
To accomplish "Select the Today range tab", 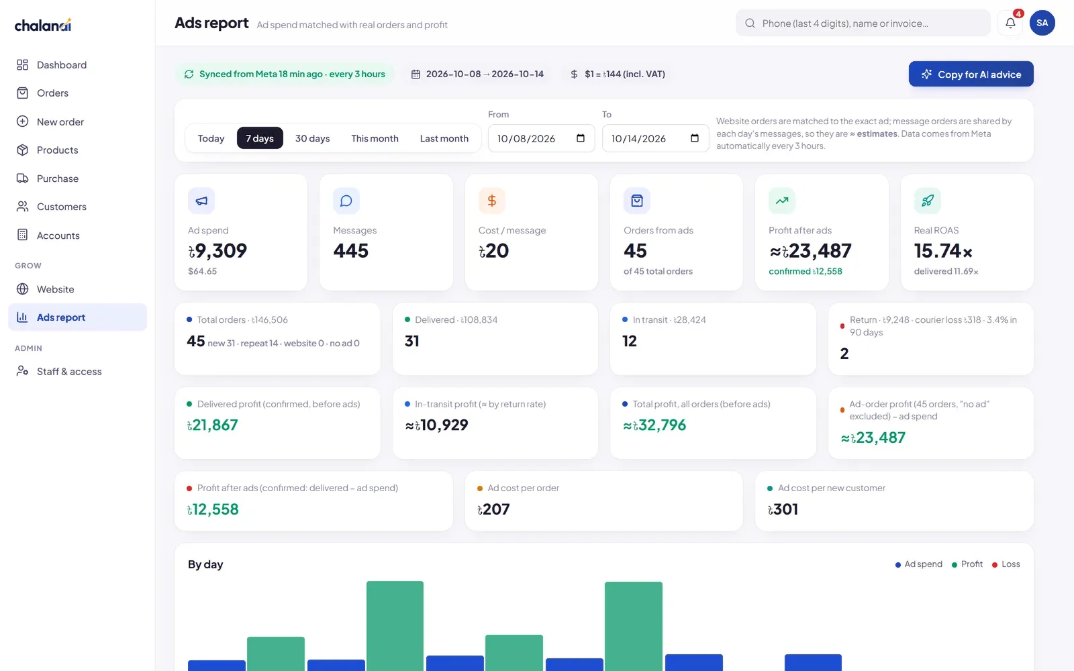I will (211, 138).
